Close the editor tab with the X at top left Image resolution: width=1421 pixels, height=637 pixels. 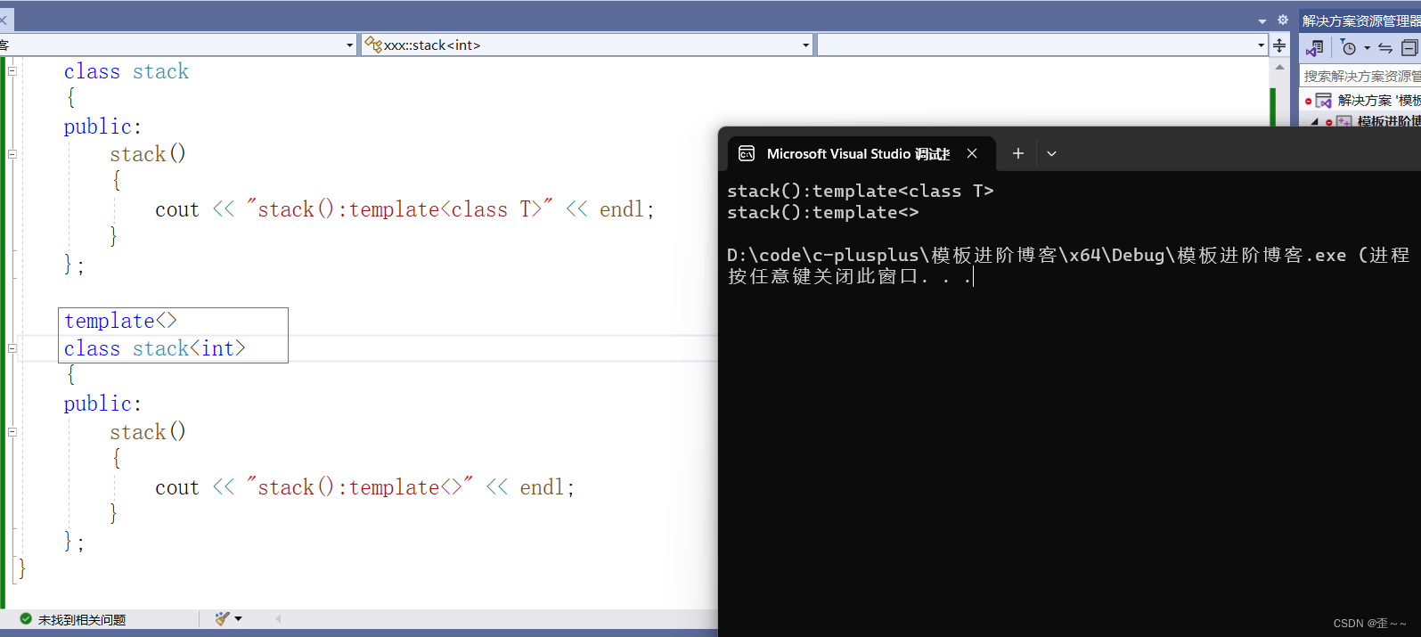3,20
